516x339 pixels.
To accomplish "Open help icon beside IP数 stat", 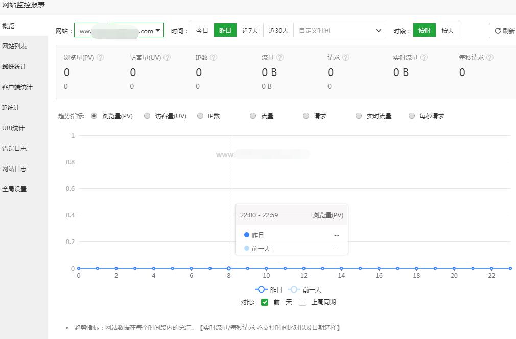I will [214, 57].
